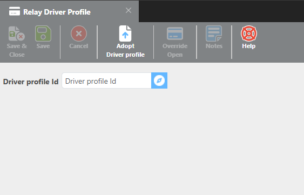Click the "Driver profile Id" field label
The width and height of the screenshot is (304, 195).
pyautogui.click(x=31, y=82)
